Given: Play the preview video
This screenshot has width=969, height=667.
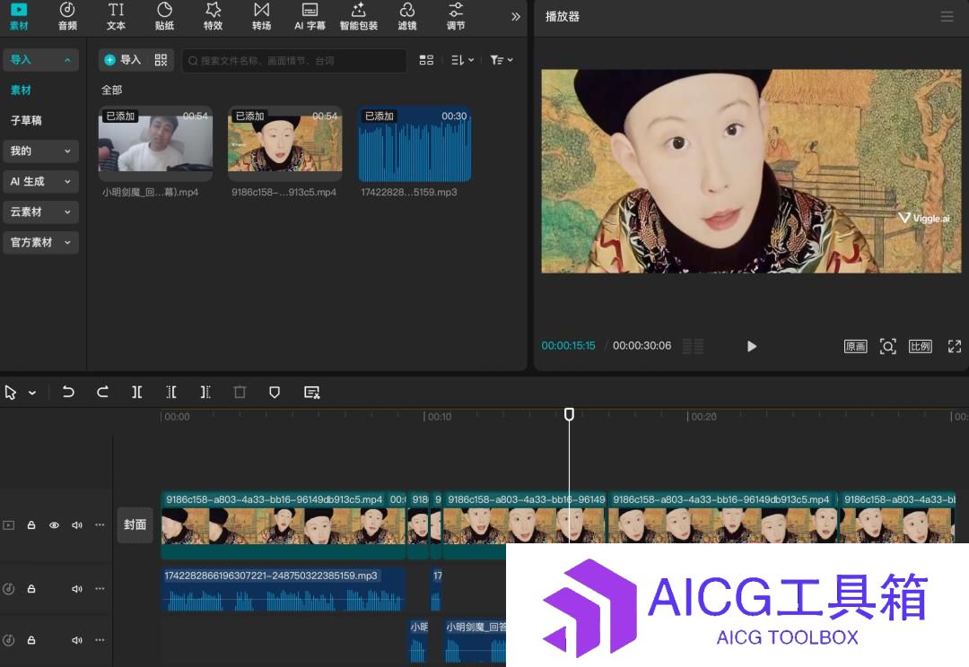Looking at the screenshot, I should click(752, 346).
